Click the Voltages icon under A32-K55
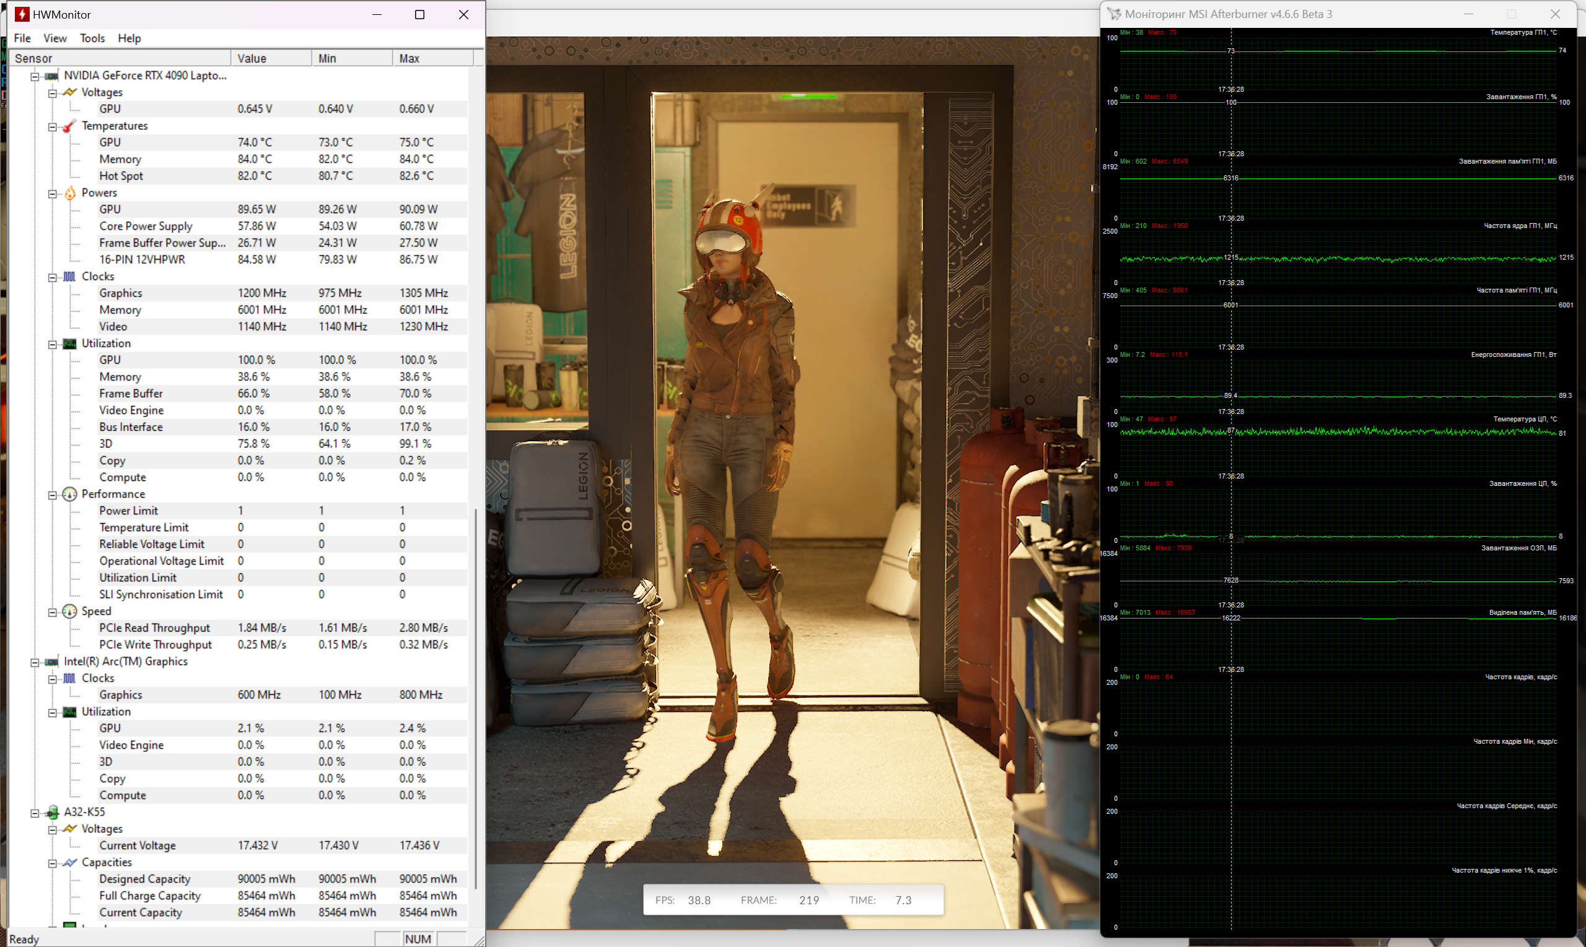Image resolution: width=1586 pixels, height=947 pixels. tap(69, 829)
